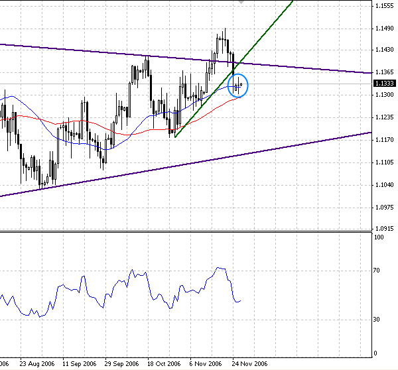Image resolution: width=398 pixels, height=370 pixels.
Task: Click the RSI scale label 100
Action: (x=379, y=237)
